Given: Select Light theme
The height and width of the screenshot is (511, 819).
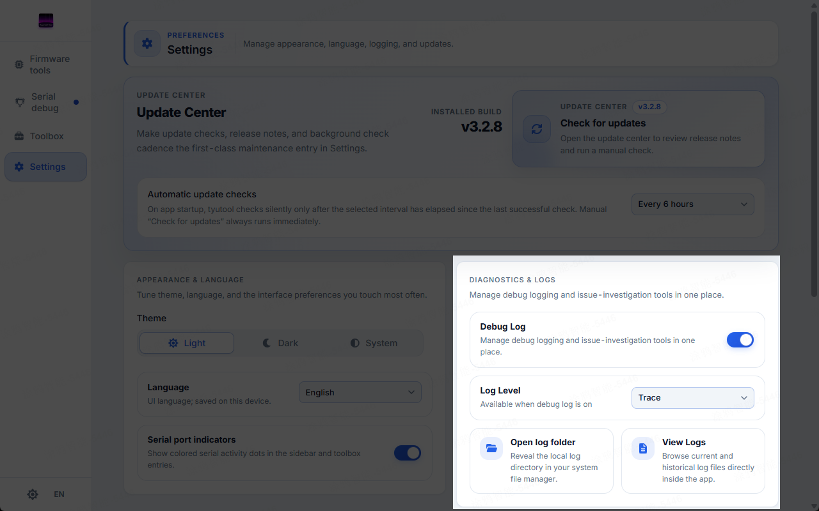Looking at the screenshot, I should tap(187, 343).
